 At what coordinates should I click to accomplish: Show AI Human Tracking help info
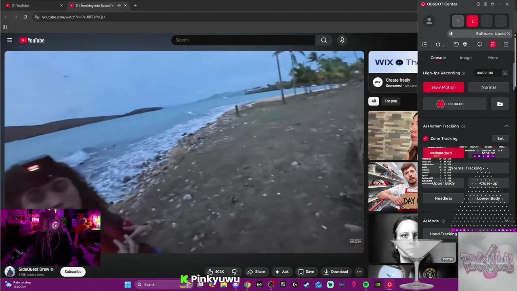tap(463, 126)
